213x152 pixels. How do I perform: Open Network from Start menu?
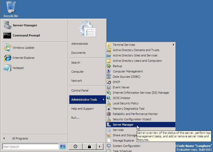[77, 81]
